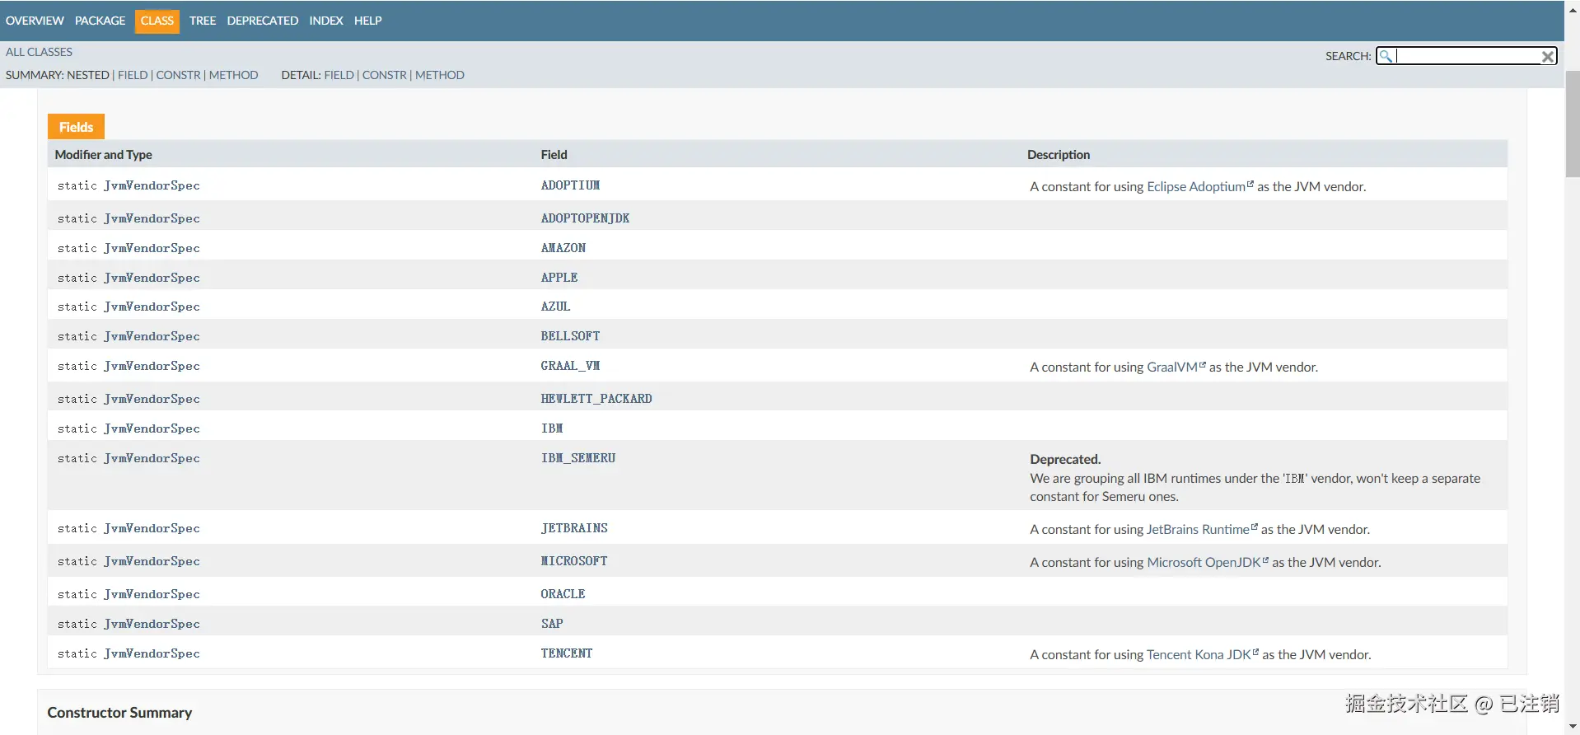Viewport: 1580px width, 735px height.
Task: Jump to Detail Field section
Action: click(x=339, y=75)
